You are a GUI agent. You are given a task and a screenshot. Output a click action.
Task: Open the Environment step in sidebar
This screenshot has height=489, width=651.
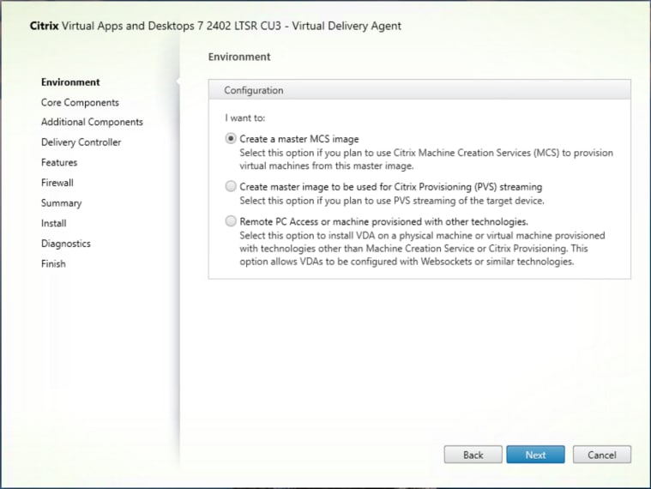point(70,82)
